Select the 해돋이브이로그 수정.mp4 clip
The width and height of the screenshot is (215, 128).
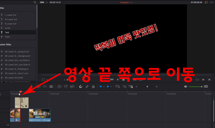point(40,115)
